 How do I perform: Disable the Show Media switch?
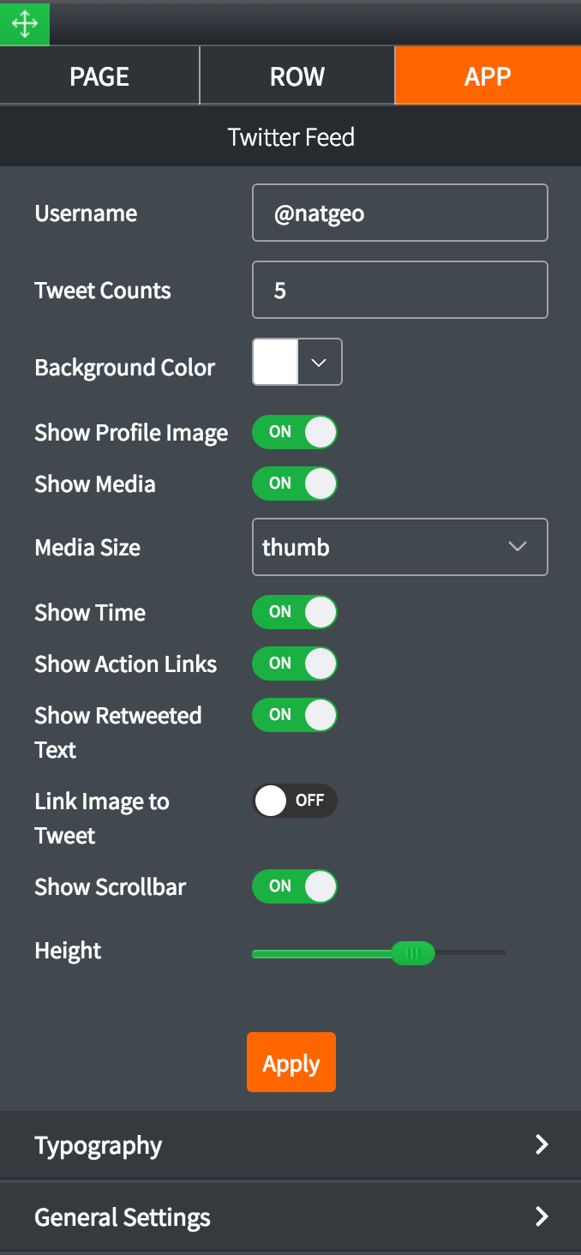295,483
